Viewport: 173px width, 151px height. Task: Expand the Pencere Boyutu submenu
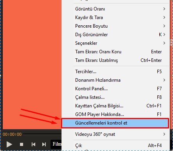tap(115, 26)
